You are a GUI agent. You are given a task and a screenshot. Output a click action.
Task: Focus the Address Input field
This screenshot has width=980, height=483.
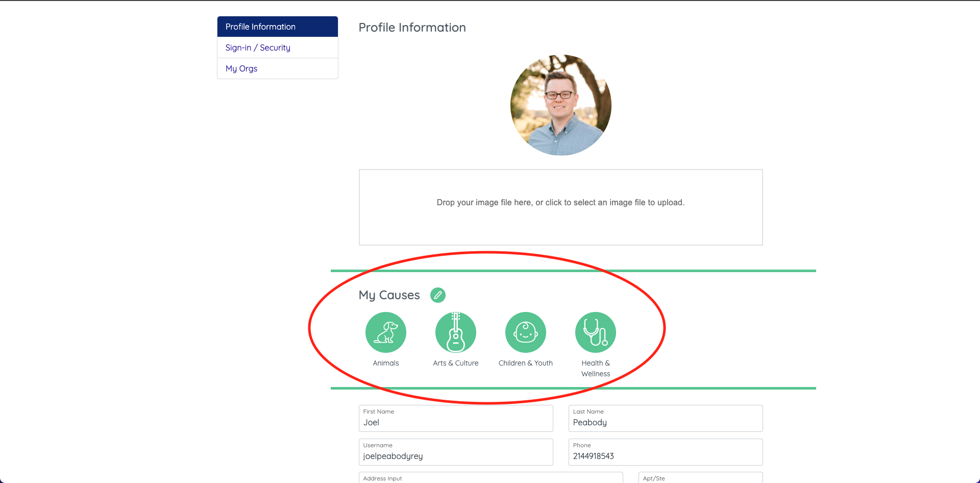pyautogui.click(x=491, y=478)
